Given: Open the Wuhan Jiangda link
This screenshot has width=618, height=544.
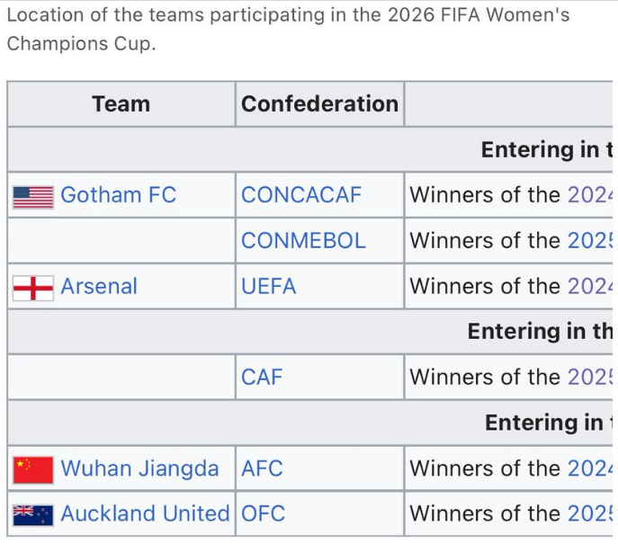Looking at the screenshot, I should tap(139, 468).
